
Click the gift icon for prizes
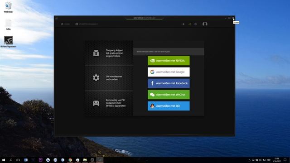click(x=96, y=53)
